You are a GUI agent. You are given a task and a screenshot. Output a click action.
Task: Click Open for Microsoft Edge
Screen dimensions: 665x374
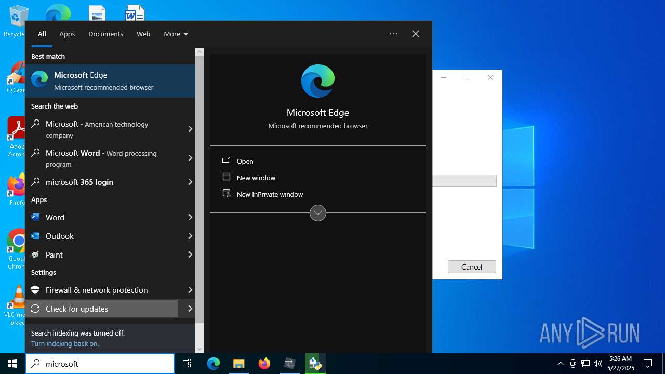point(245,161)
